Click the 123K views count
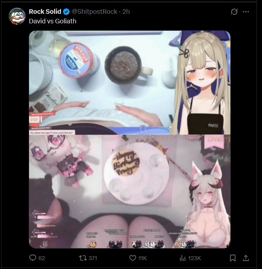 click(195, 258)
